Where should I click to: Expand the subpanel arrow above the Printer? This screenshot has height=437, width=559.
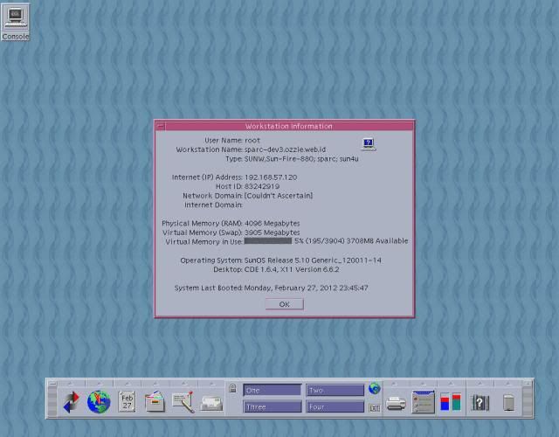(395, 384)
